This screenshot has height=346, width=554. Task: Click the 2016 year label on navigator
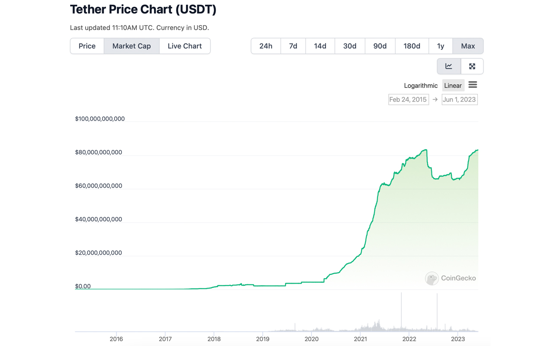click(x=116, y=339)
